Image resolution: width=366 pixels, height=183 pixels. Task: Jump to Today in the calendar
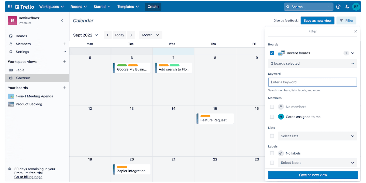pyautogui.click(x=119, y=35)
